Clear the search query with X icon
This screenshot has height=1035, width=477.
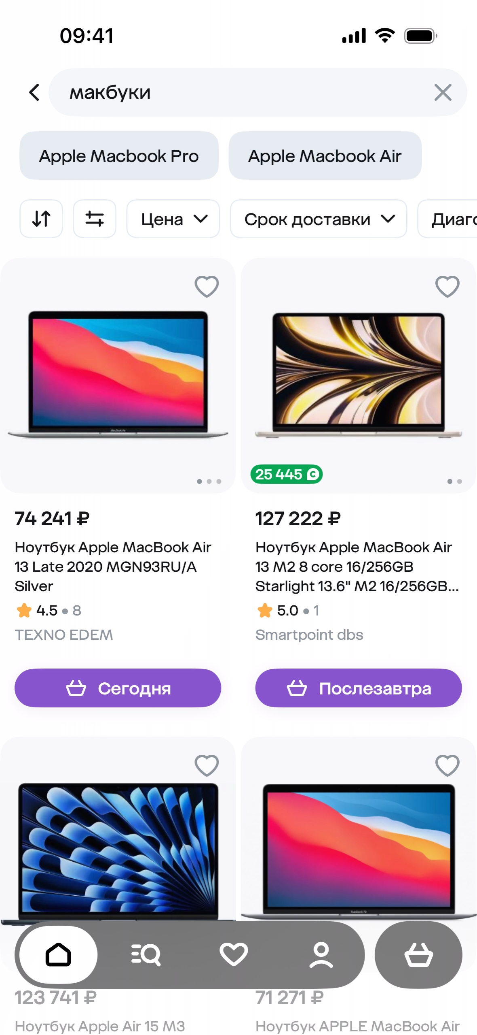pyautogui.click(x=443, y=92)
